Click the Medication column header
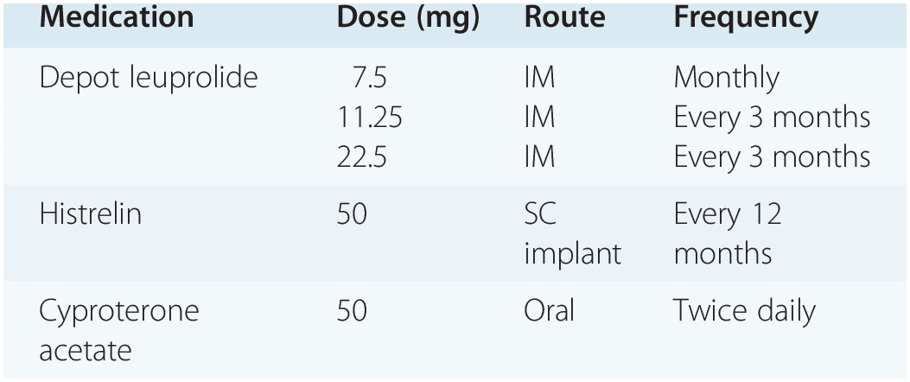This screenshot has height=382, width=910. (116, 18)
